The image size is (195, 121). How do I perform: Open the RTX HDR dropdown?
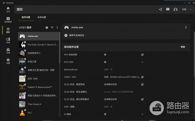click(142, 62)
